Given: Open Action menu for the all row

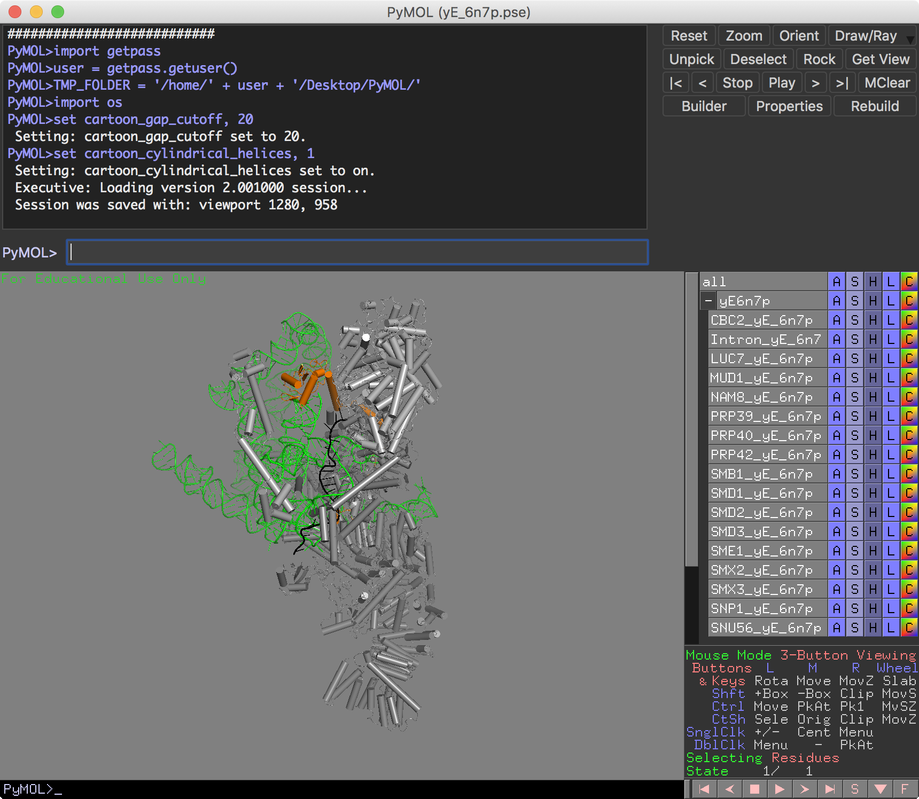Looking at the screenshot, I should (837, 281).
